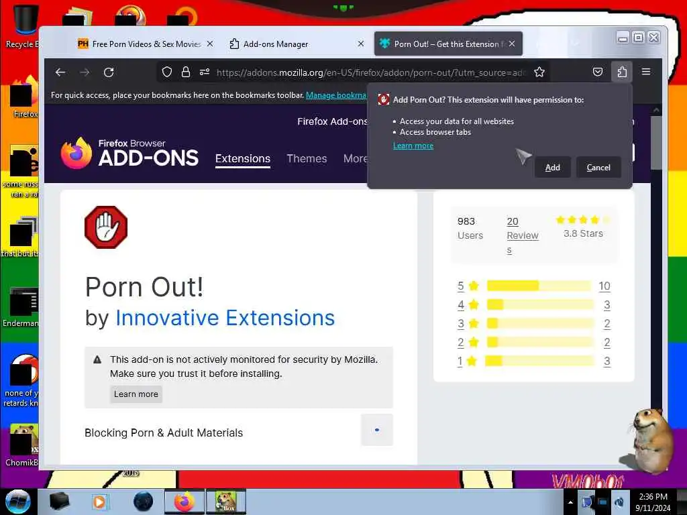Open media player taskbar icon

(x=99, y=502)
